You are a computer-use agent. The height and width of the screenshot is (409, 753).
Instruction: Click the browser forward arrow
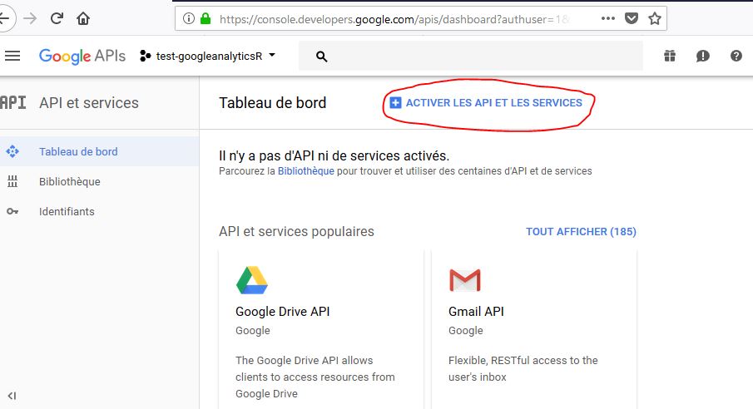pos(30,19)
